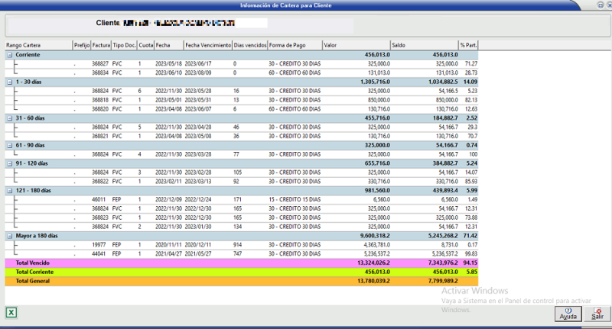612x329 pixels.
Task: Click the Excel export icon
Action: (12, 311)
